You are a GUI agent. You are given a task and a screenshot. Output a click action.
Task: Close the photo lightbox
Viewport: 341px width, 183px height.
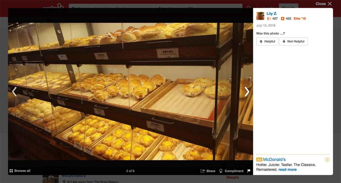[x=324, y=4]
